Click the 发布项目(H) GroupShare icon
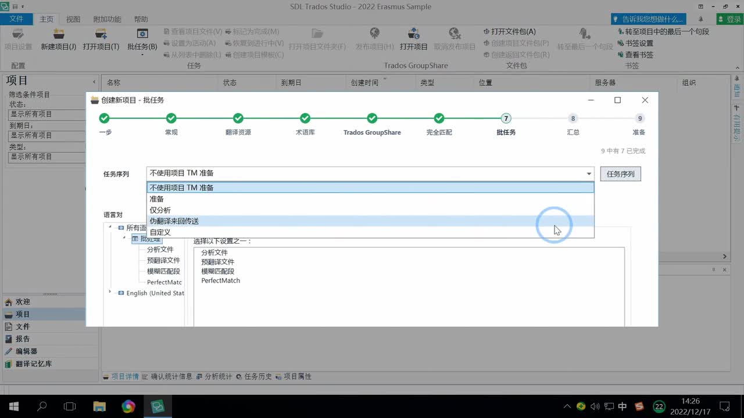 coord(374,39)
